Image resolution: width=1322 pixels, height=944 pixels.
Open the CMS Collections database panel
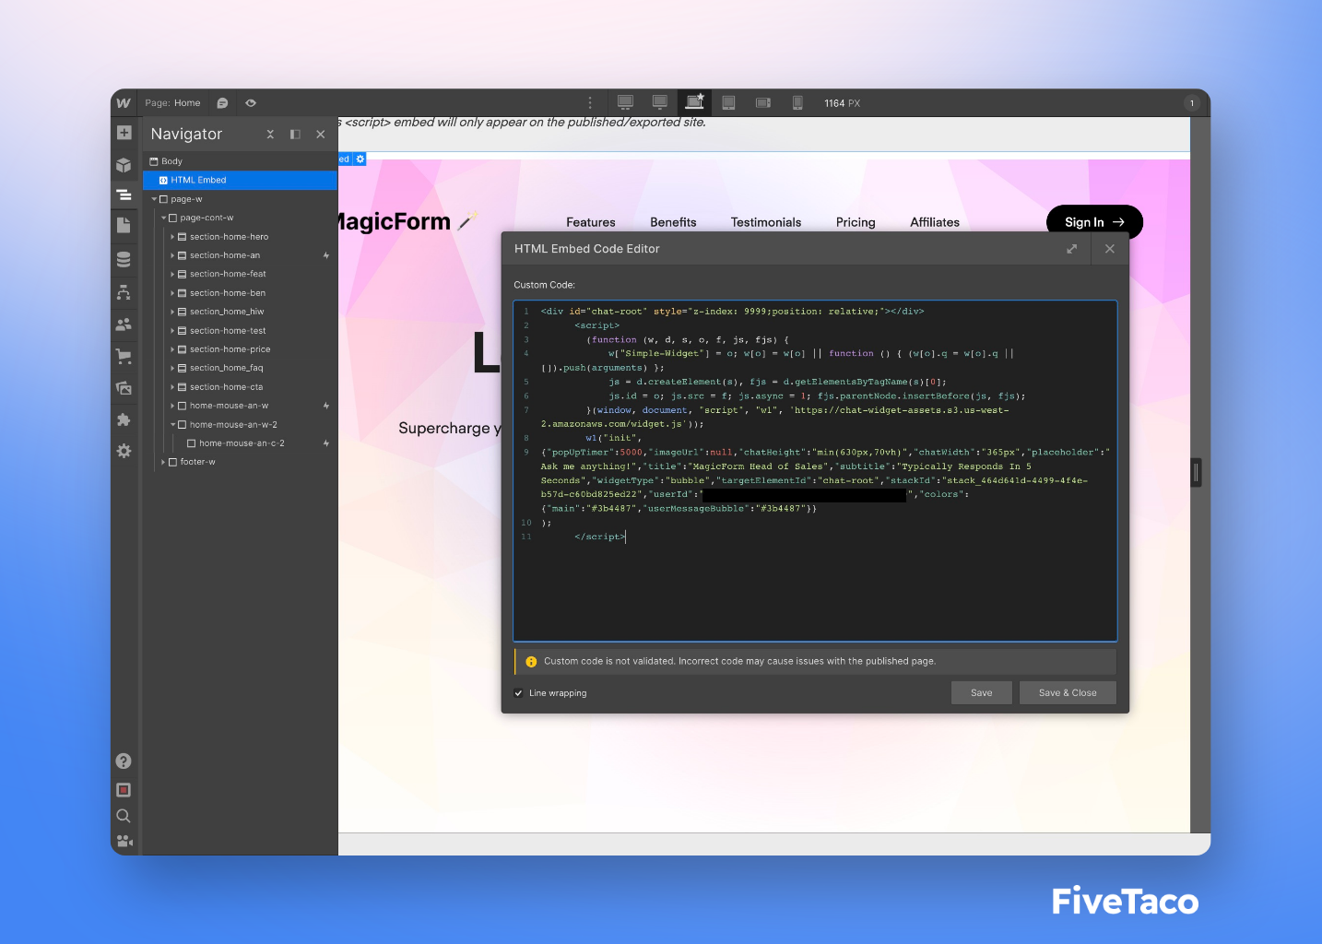coord(124,260)
